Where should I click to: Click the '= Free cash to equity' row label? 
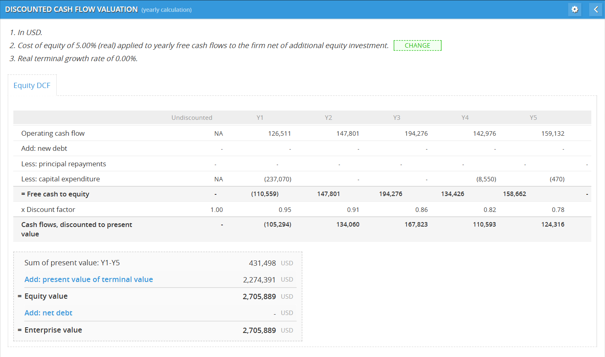click(55, 194)
